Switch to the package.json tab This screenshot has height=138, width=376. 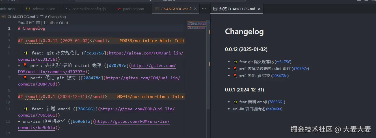133,9
